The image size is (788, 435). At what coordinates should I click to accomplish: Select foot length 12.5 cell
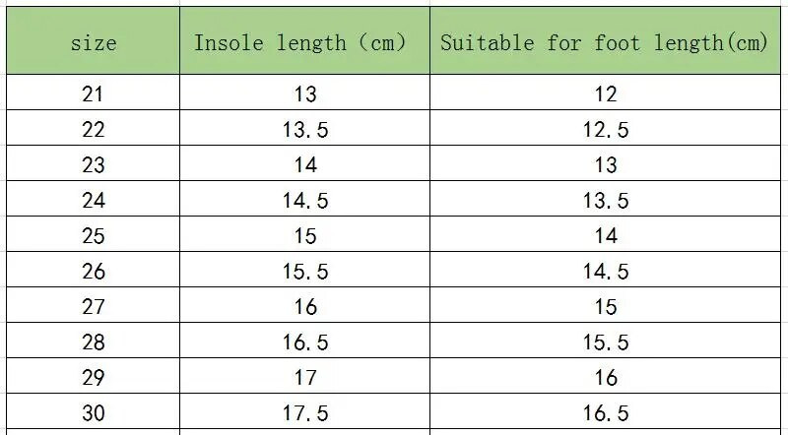(606, 130)
